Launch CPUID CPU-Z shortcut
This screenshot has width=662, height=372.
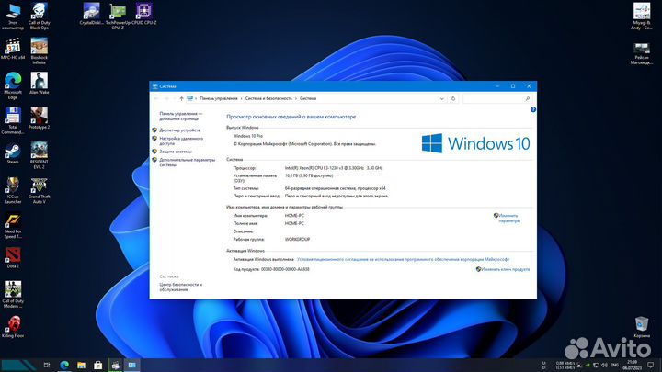[x=144, y=14]
